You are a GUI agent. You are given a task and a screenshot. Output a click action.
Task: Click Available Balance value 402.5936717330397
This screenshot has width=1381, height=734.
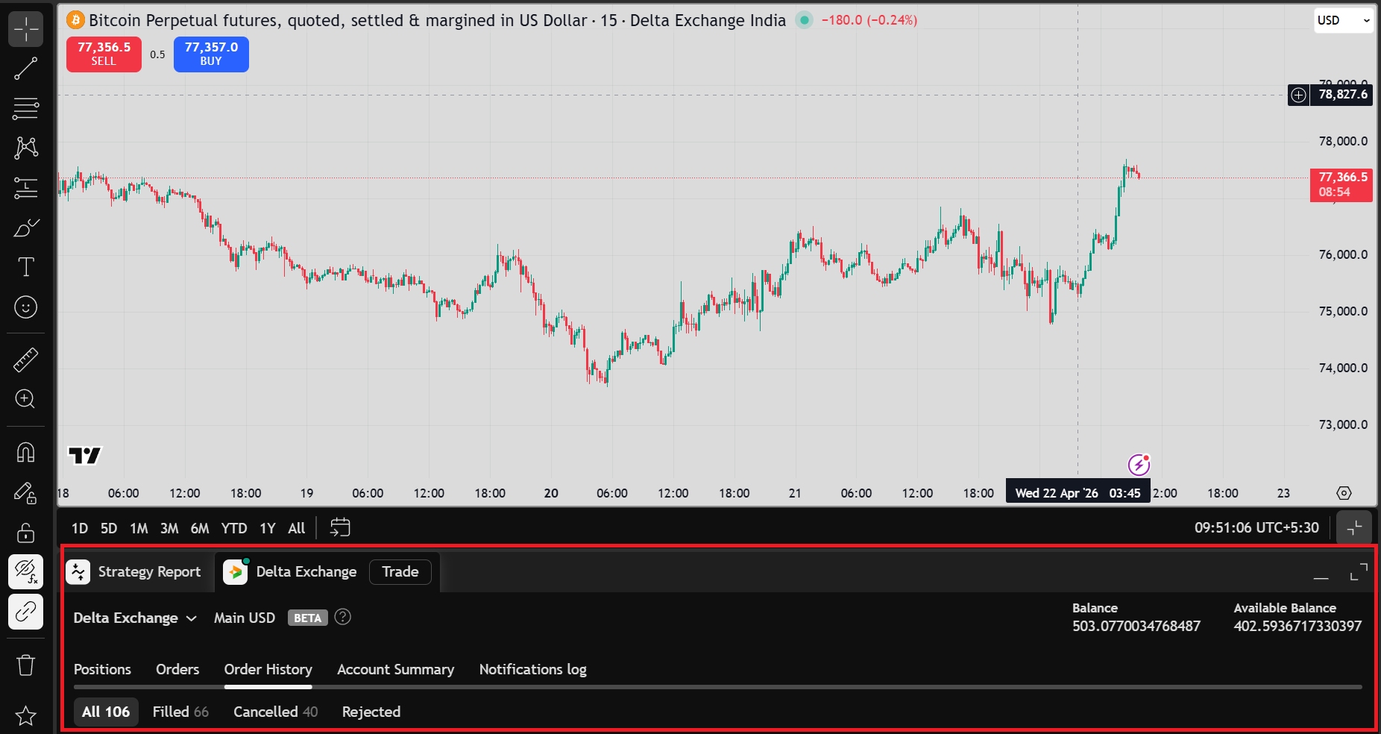tap(1297, 626)
